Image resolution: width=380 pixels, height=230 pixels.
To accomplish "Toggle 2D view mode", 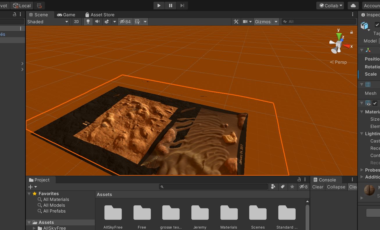I will [76, 22].
